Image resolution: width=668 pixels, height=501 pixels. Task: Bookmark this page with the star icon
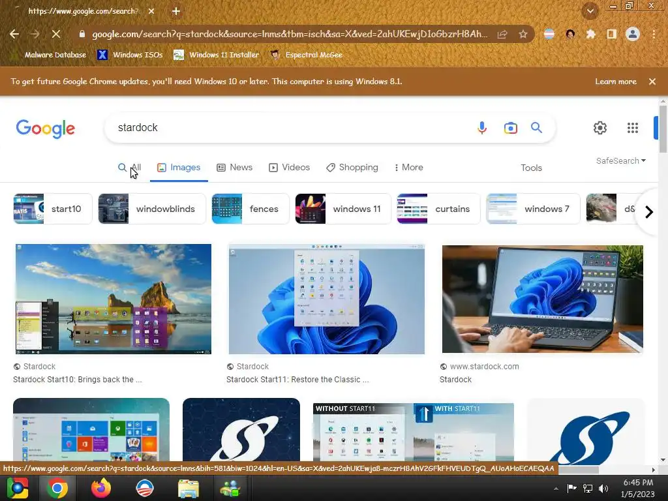point(523,34)
